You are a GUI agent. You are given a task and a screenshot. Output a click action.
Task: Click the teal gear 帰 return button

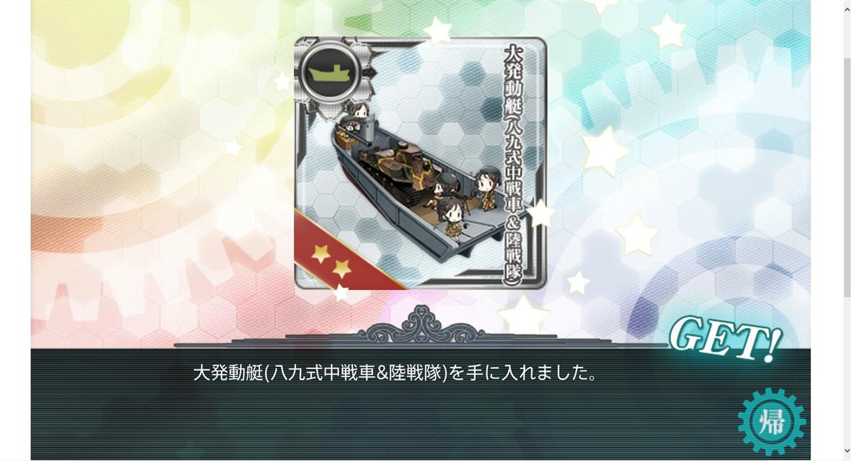[771, 422]
